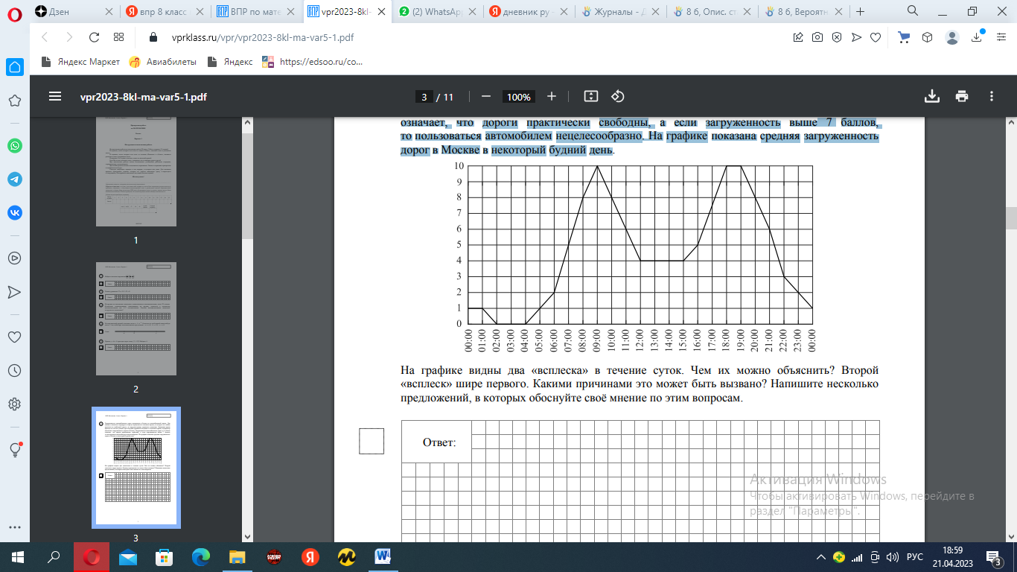Open sidebar setup three-dots menu
The image size is (1017, 572).
pyautogui.click(x=14, y=527)
